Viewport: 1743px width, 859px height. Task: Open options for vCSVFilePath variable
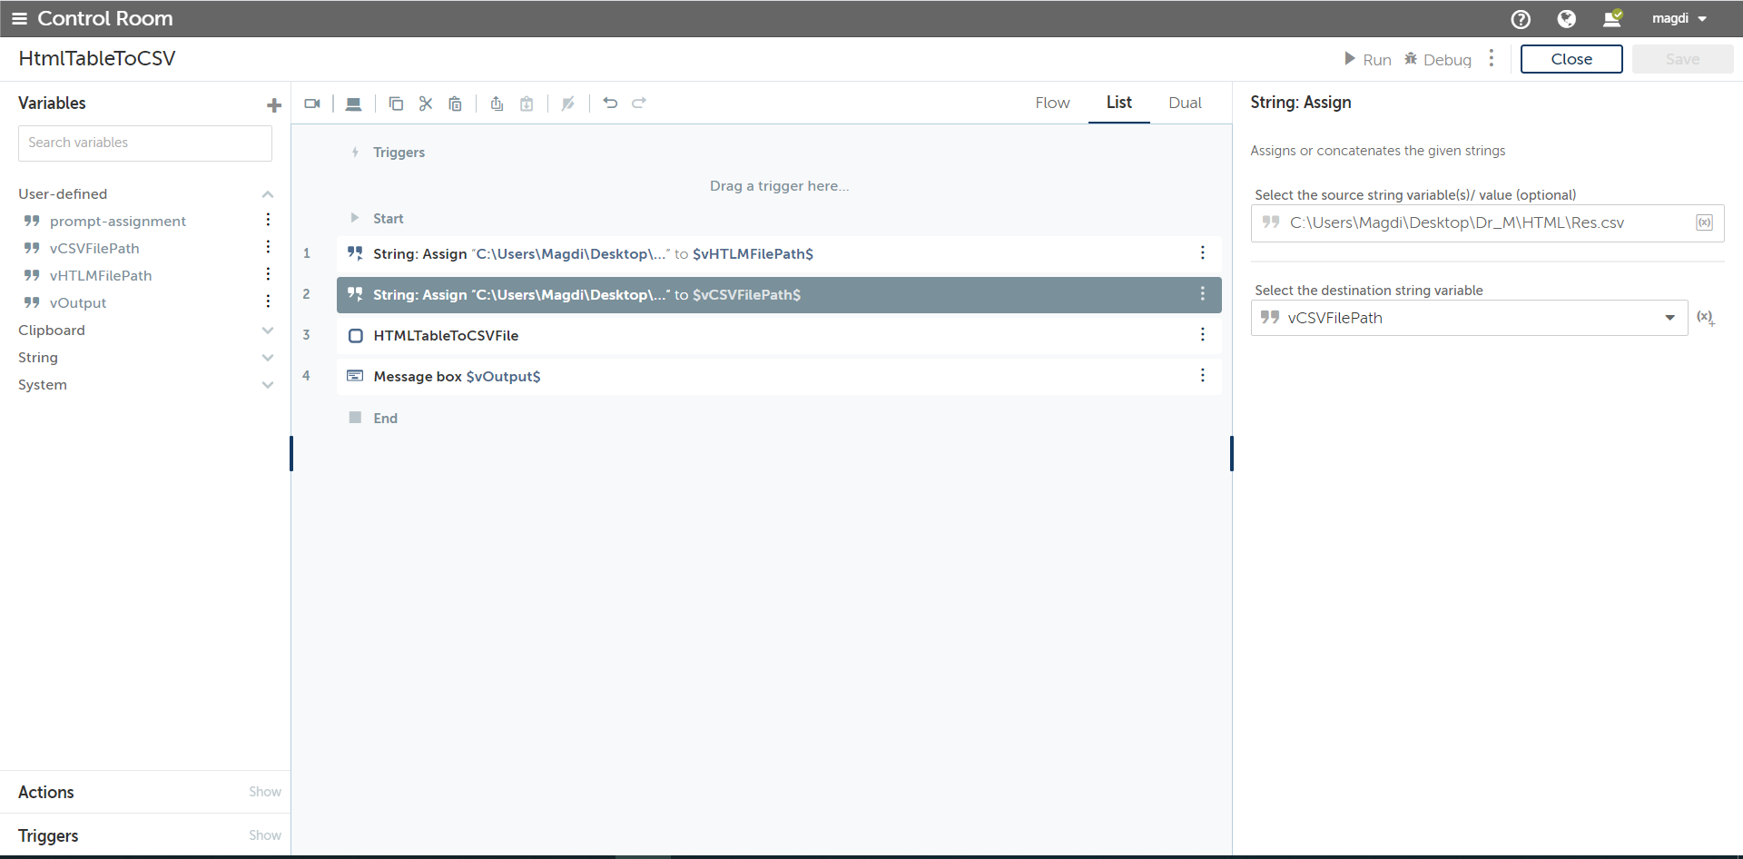[268, 247]
